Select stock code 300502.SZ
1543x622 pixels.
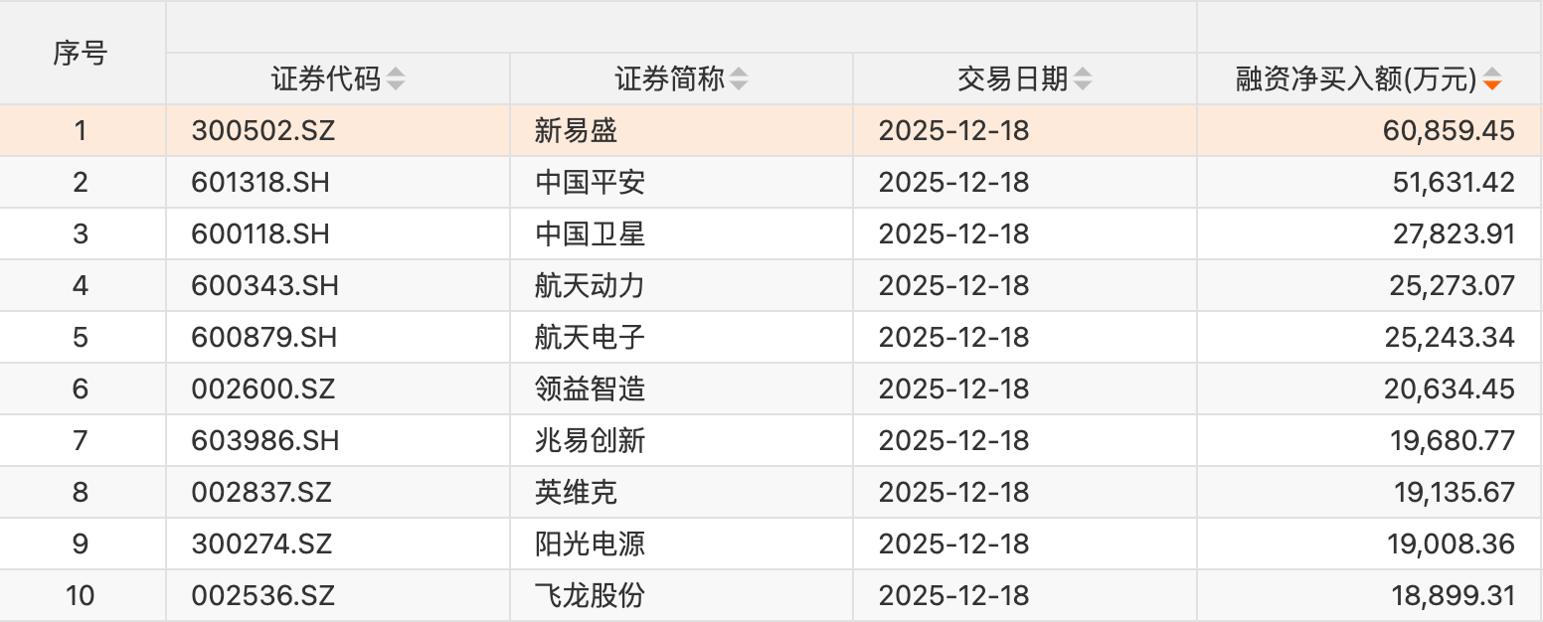click(263, 131)
